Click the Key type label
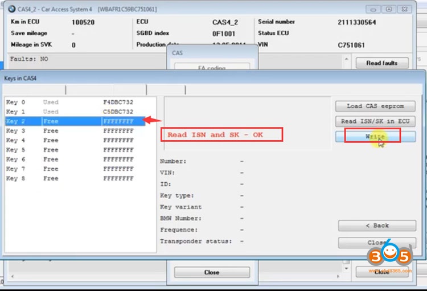427x291 pixels. tap(177, 196)
